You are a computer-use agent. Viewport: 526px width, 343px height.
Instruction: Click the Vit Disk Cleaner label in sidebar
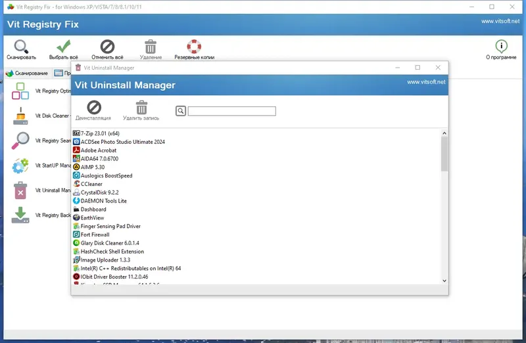coord(53,116)
